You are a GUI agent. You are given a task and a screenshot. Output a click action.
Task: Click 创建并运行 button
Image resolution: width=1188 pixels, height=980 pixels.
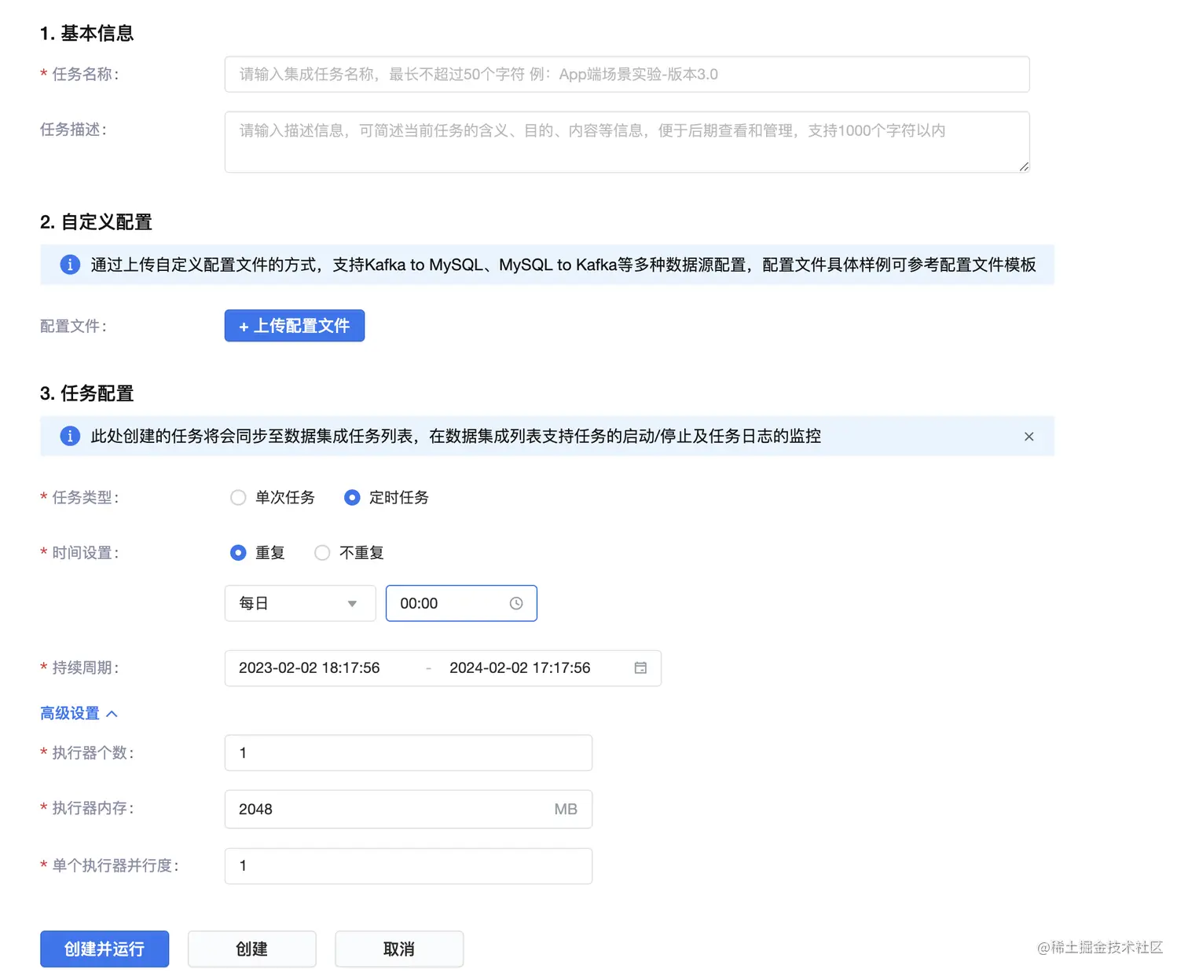pyautogui.click(x=104, y=949)
